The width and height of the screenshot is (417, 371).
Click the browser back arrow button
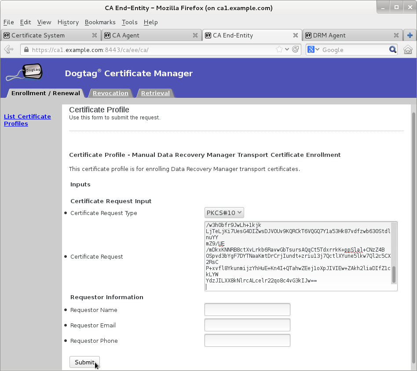click(x=9, y=49)
